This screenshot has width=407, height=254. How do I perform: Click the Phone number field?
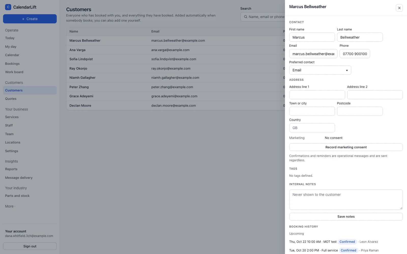pos(355,54)
